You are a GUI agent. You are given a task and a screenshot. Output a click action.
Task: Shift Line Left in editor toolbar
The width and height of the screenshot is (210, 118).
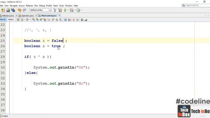click(65, 20)
